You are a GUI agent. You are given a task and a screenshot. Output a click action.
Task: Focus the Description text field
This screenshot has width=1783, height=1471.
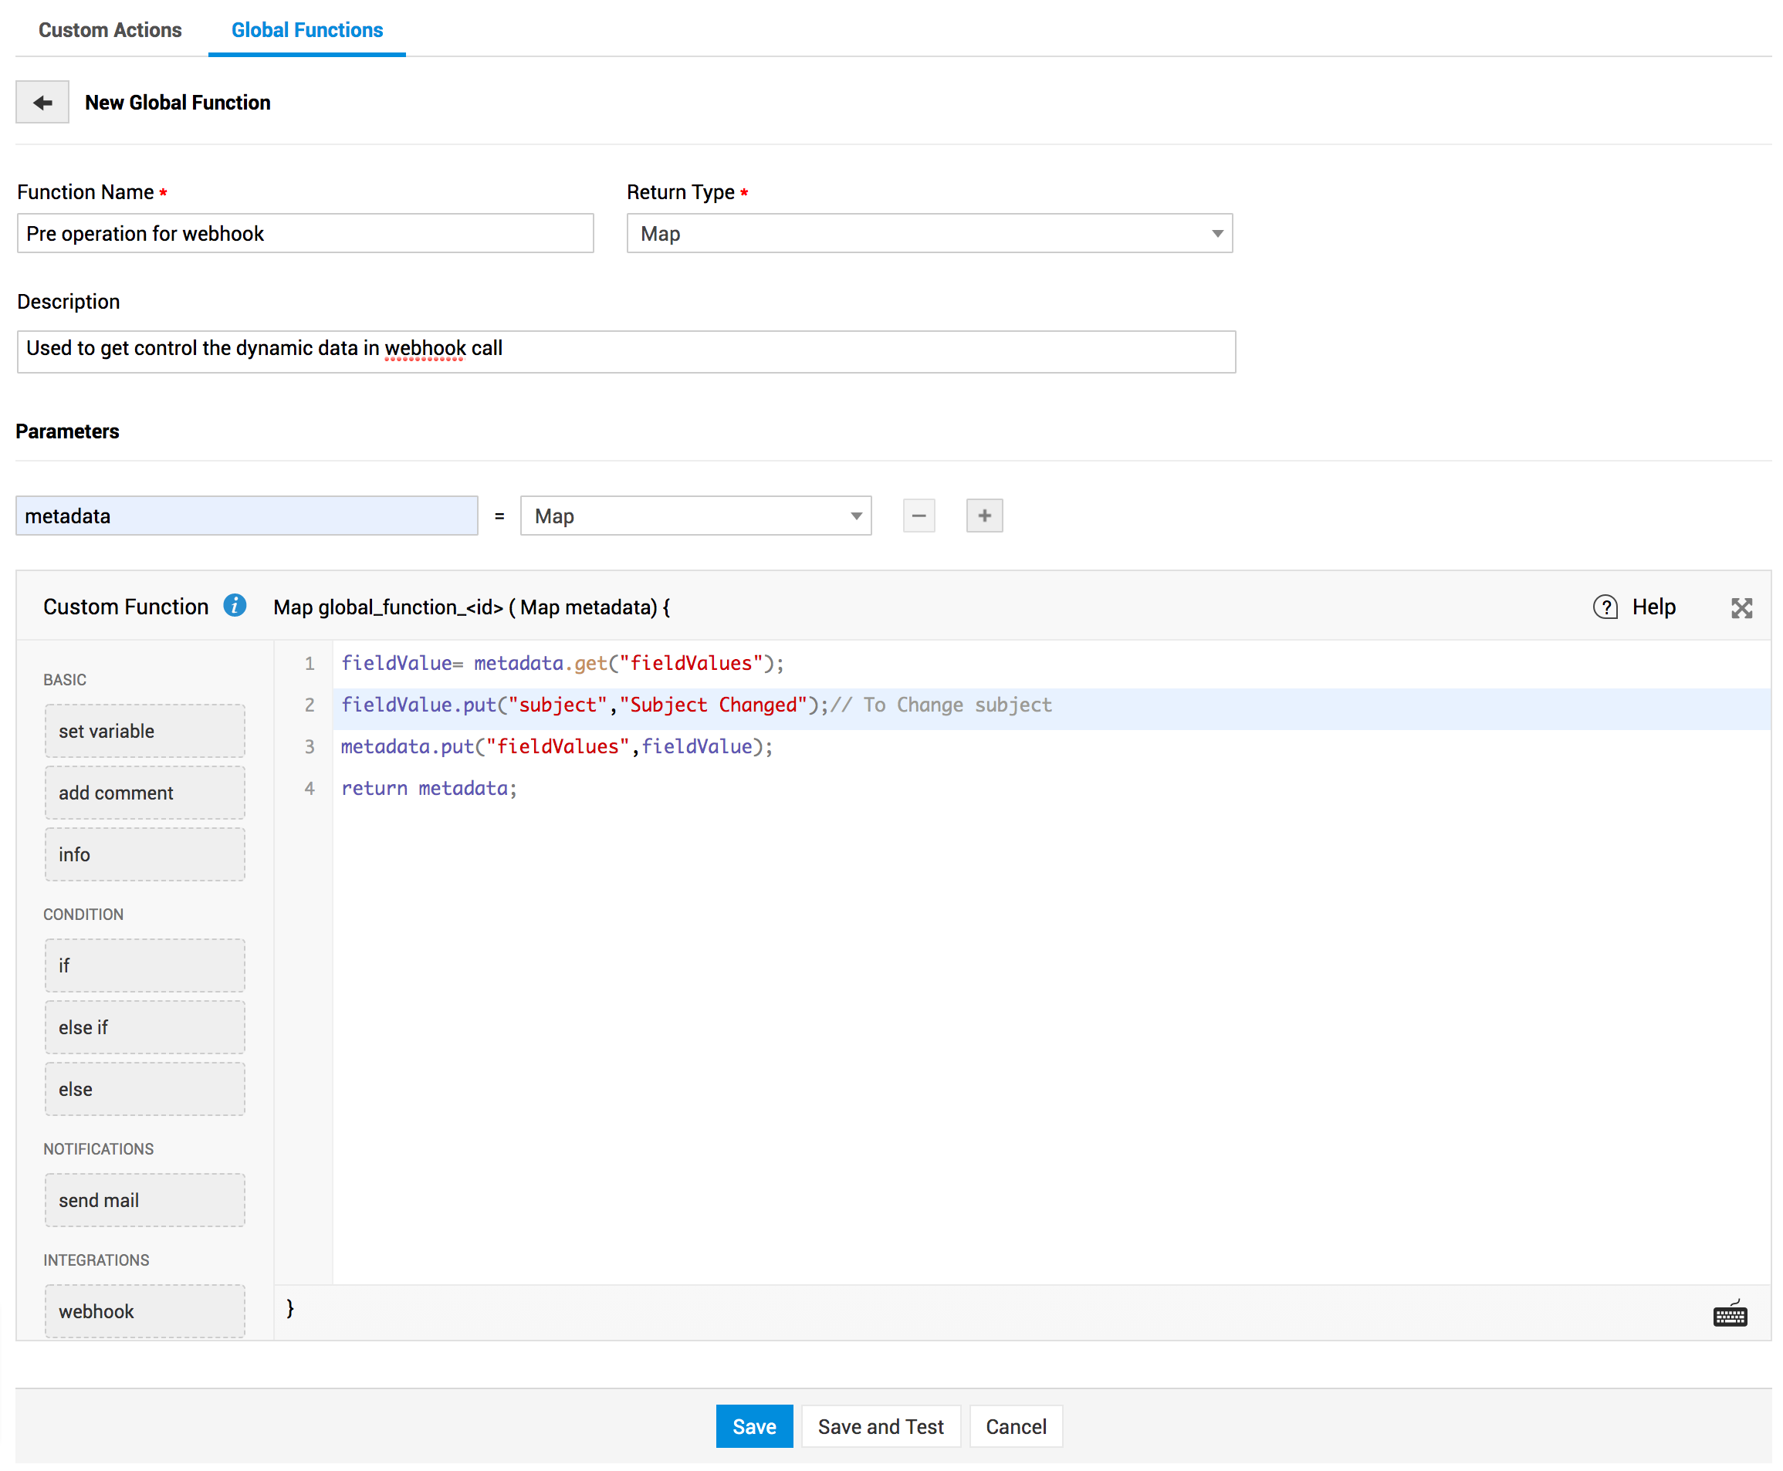pos(625,351)
